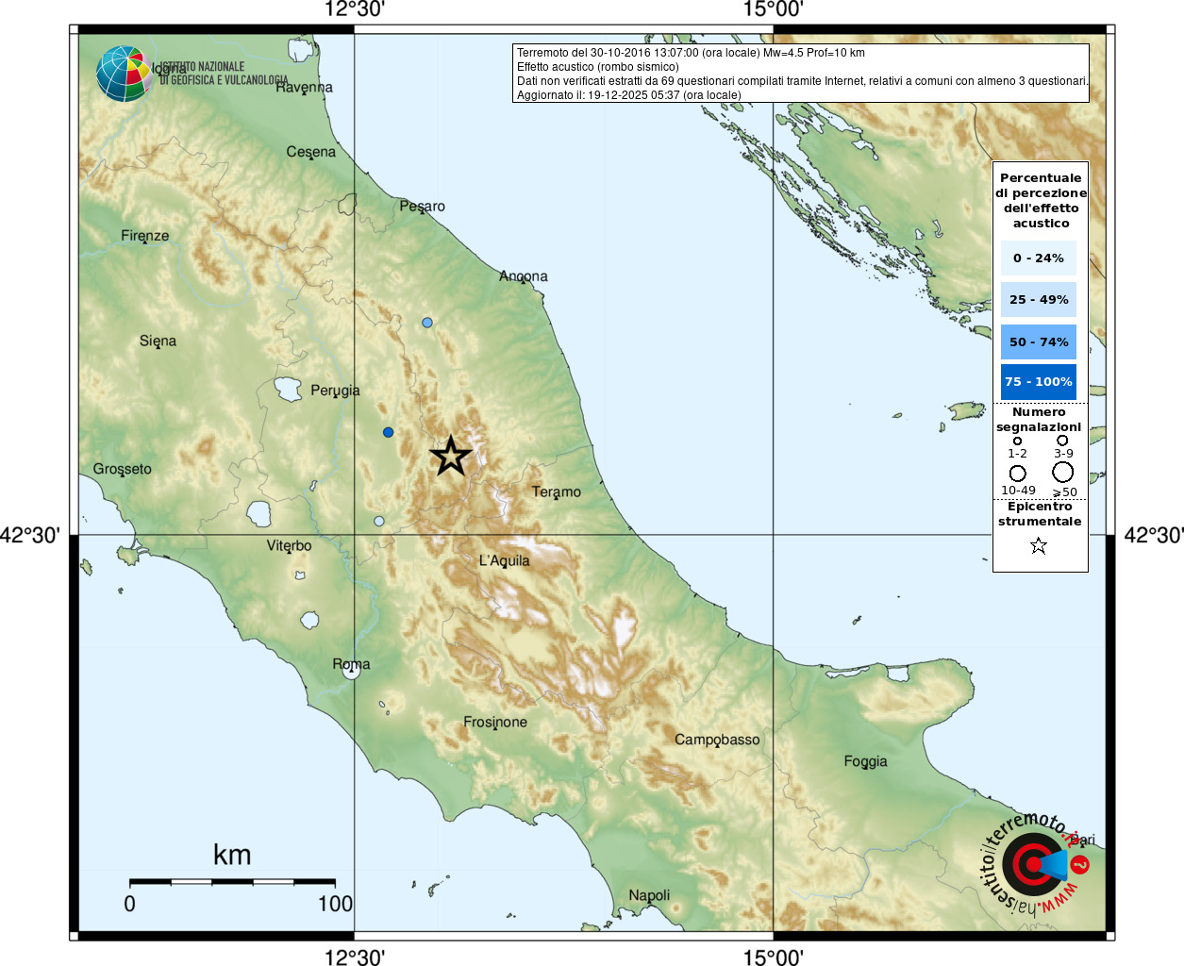The image size is (1184, 966).
Task: Click the 75 - 100% legend swatch
Action: click(x=1039, y=382)
